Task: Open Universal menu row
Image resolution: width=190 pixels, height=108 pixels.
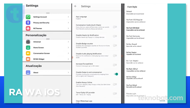Action: [x=47, y=42]
